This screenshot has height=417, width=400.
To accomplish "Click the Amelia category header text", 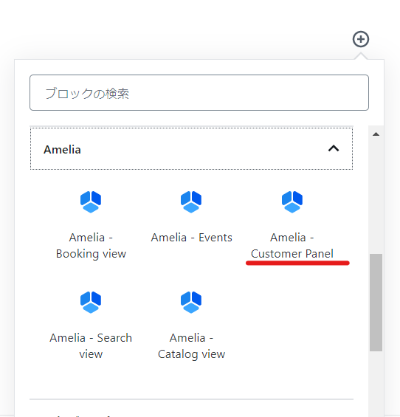I will pyautogui.click(x=62, y=150).
